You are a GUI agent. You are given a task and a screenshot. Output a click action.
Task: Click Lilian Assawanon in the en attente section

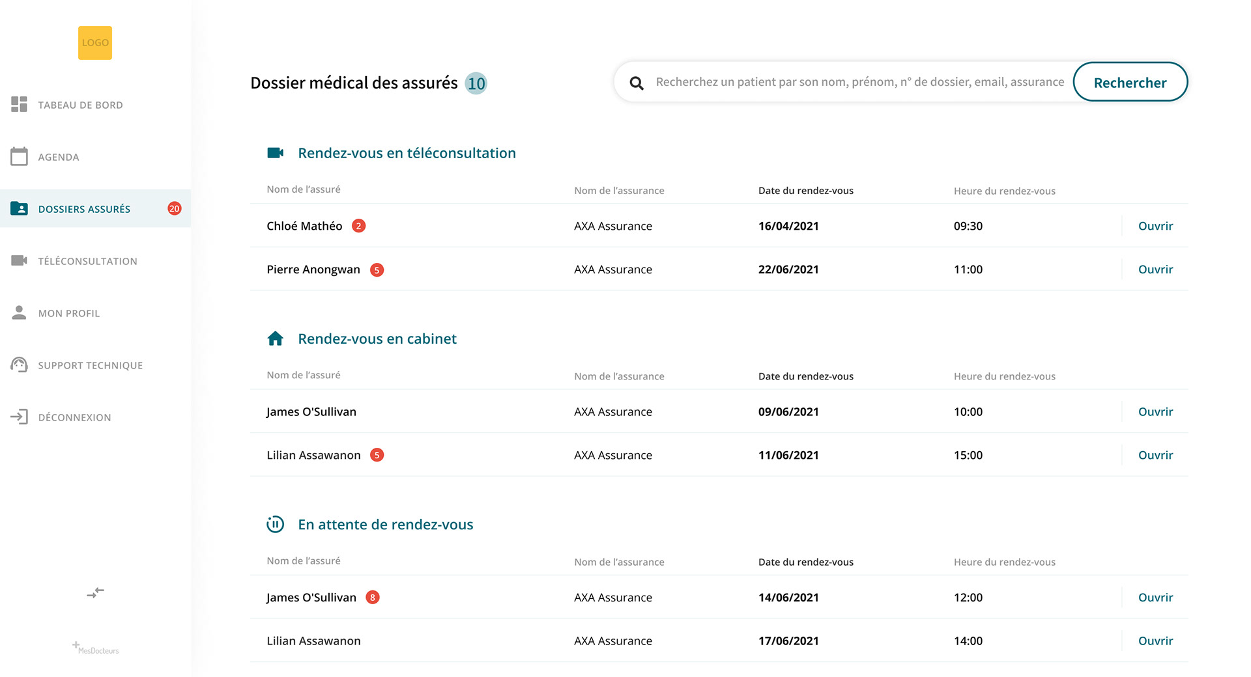(x=313, y=641)
